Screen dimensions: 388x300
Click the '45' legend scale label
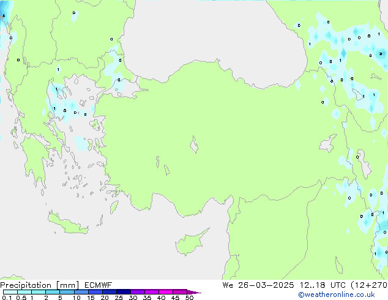175,298
